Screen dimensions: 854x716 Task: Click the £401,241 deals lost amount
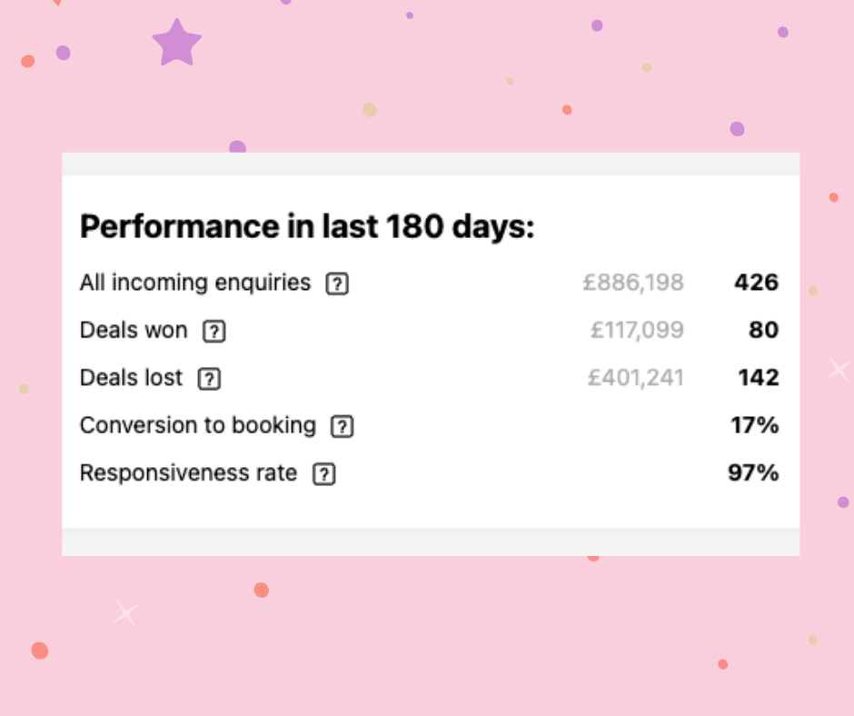click(x=635, y=377)
